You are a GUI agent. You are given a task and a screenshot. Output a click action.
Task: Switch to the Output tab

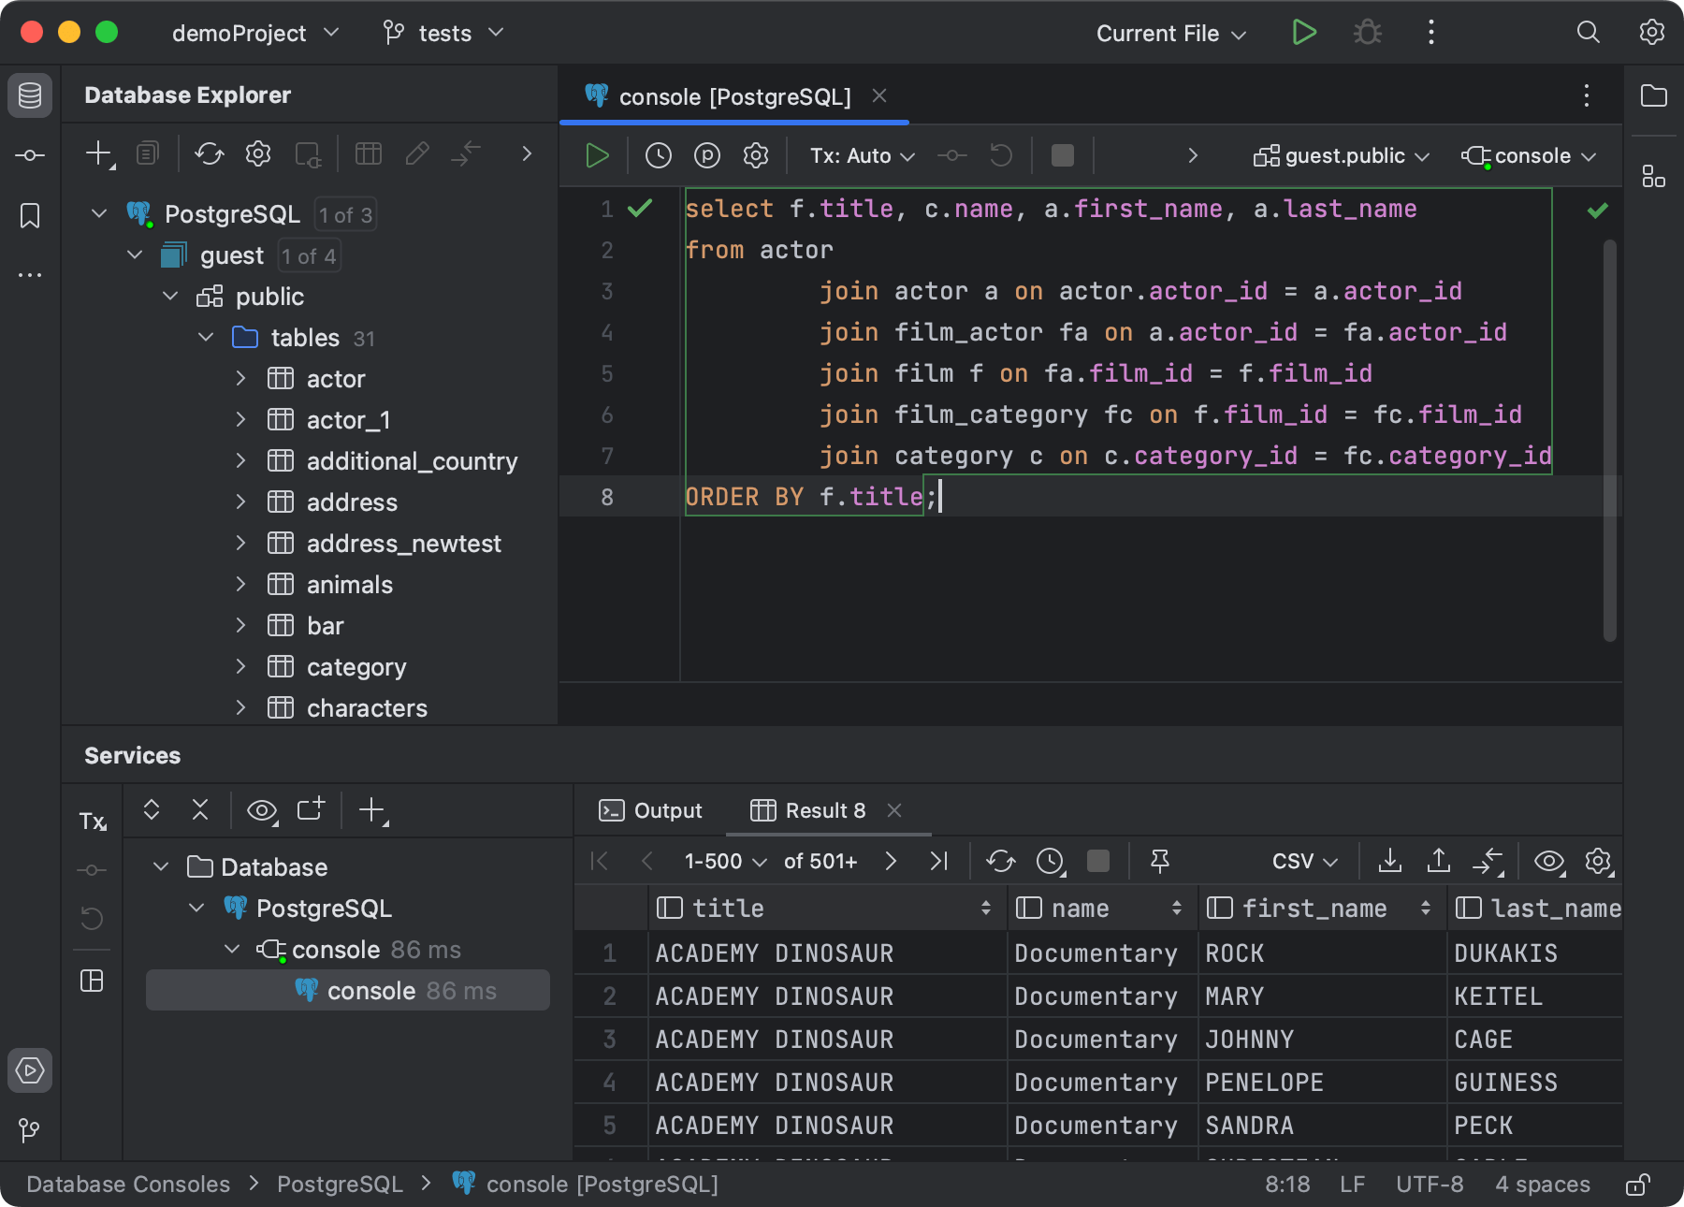click(667, 810)
